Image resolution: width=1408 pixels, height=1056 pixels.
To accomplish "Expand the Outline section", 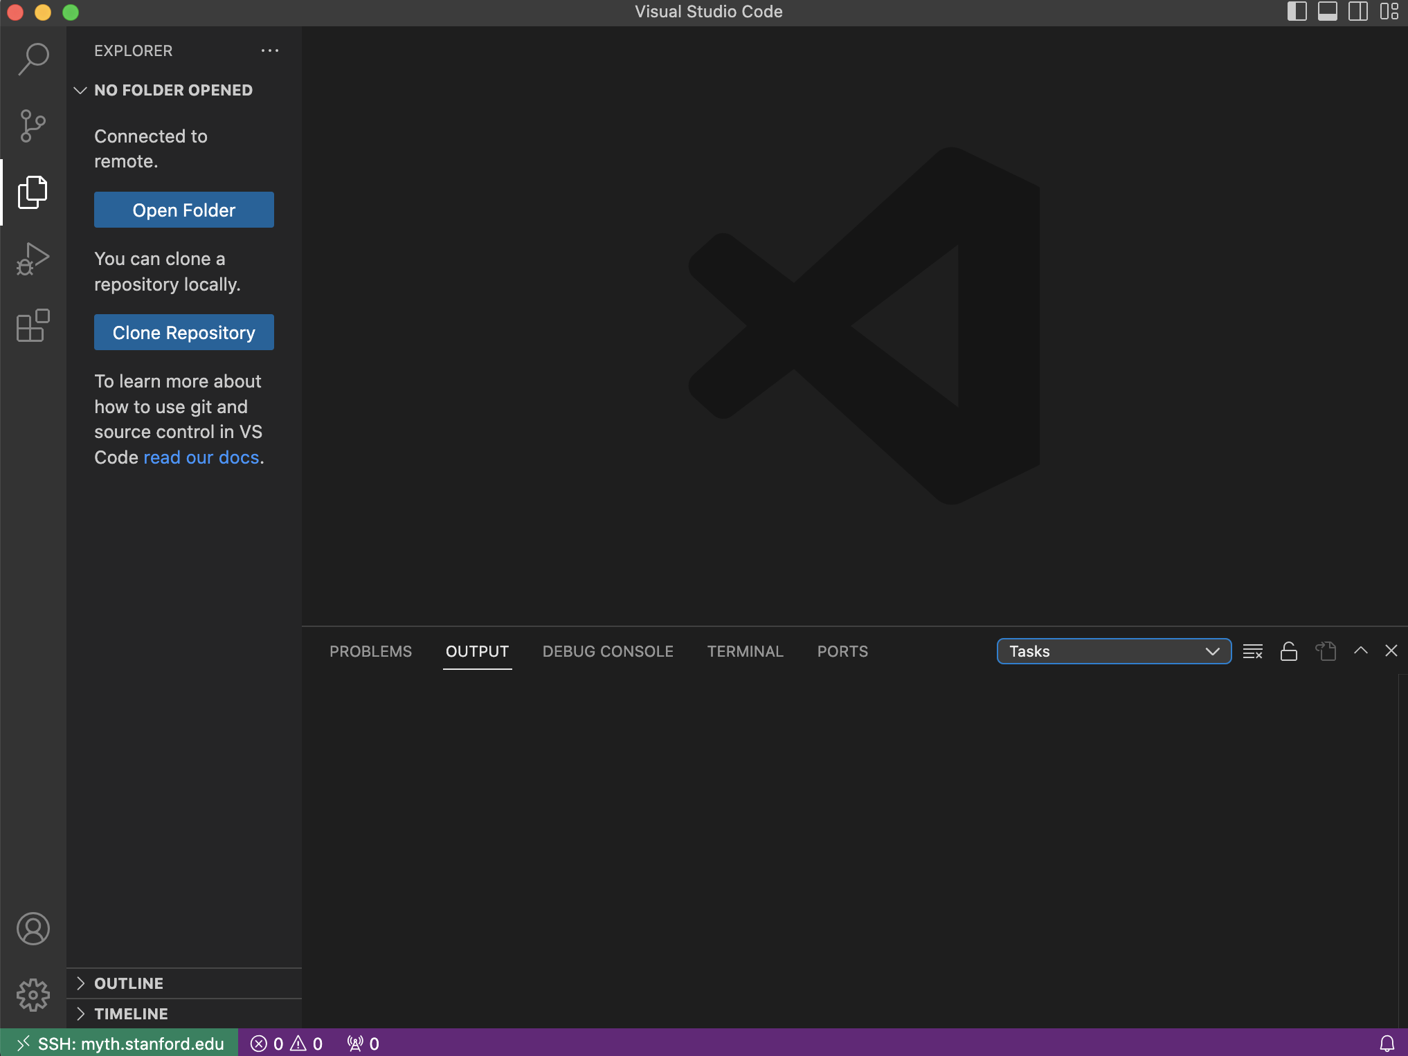I will pyautogui.click(x=184, y=983).
